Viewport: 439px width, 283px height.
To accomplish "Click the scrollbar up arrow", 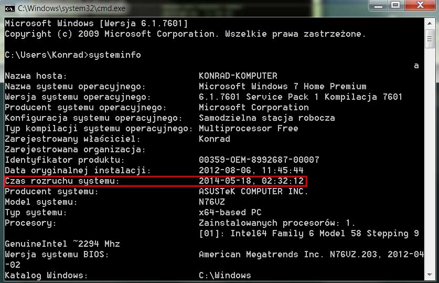I will [430, 23].
